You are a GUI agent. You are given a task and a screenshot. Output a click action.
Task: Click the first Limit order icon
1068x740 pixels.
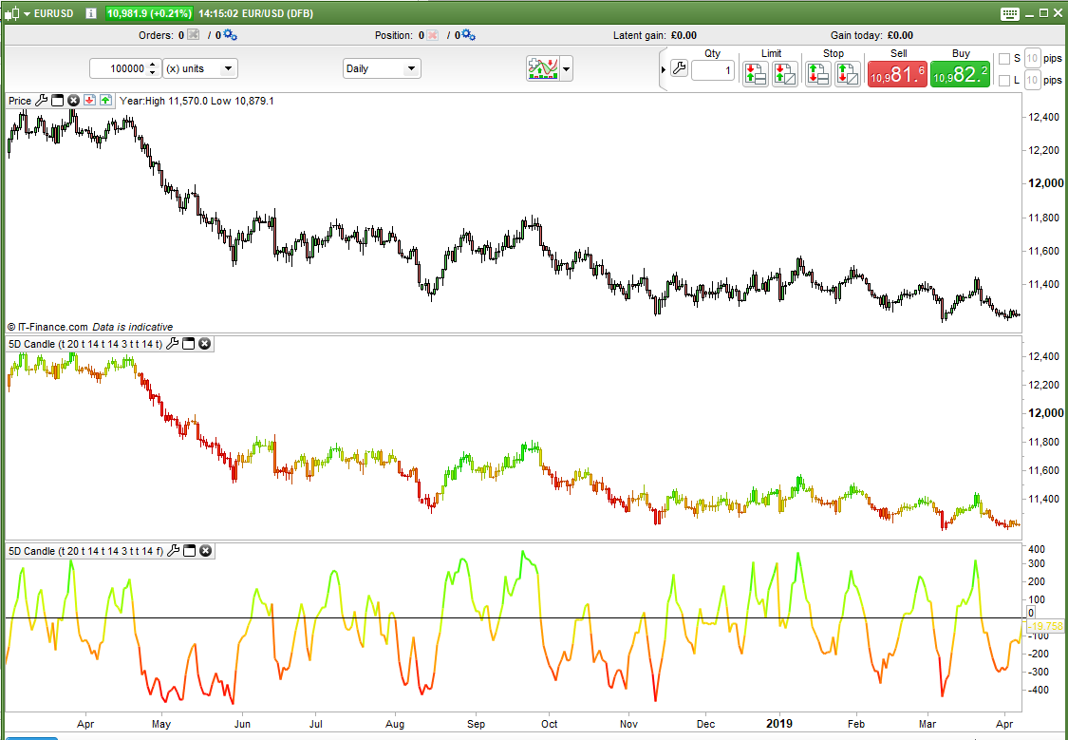(x=756, y=73)
